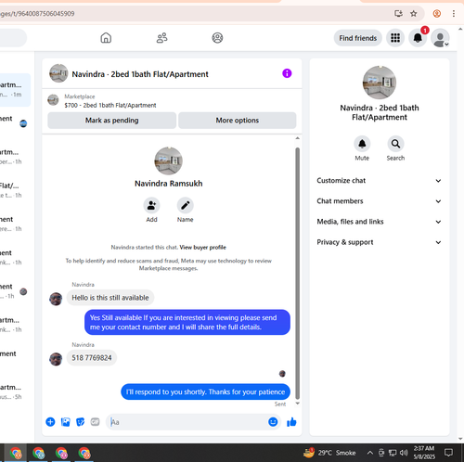Expand Media, files and links section
464x462 pixels.
(x=380, y=222)
